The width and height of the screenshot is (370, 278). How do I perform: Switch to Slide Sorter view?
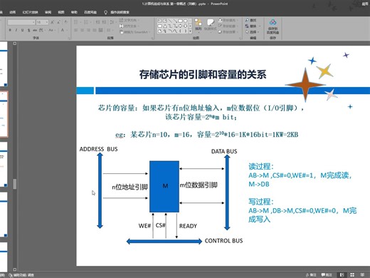point(352,275)
